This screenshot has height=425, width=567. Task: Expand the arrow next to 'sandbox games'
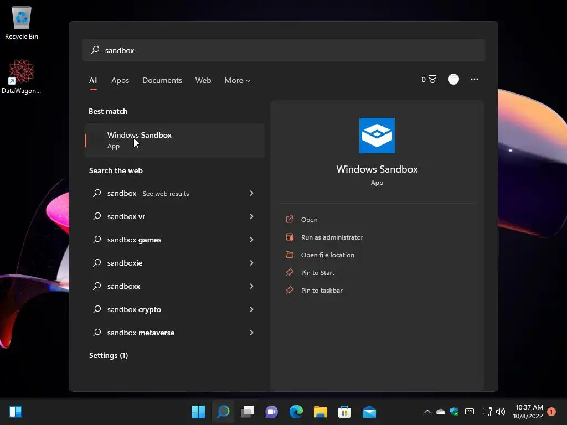point(252,240)
